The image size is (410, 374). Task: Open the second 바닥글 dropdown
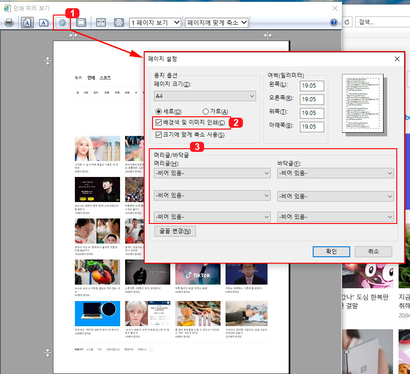pos(336,196)
